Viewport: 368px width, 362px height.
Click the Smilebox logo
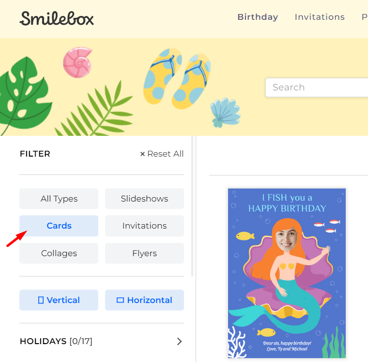[57, 18]
